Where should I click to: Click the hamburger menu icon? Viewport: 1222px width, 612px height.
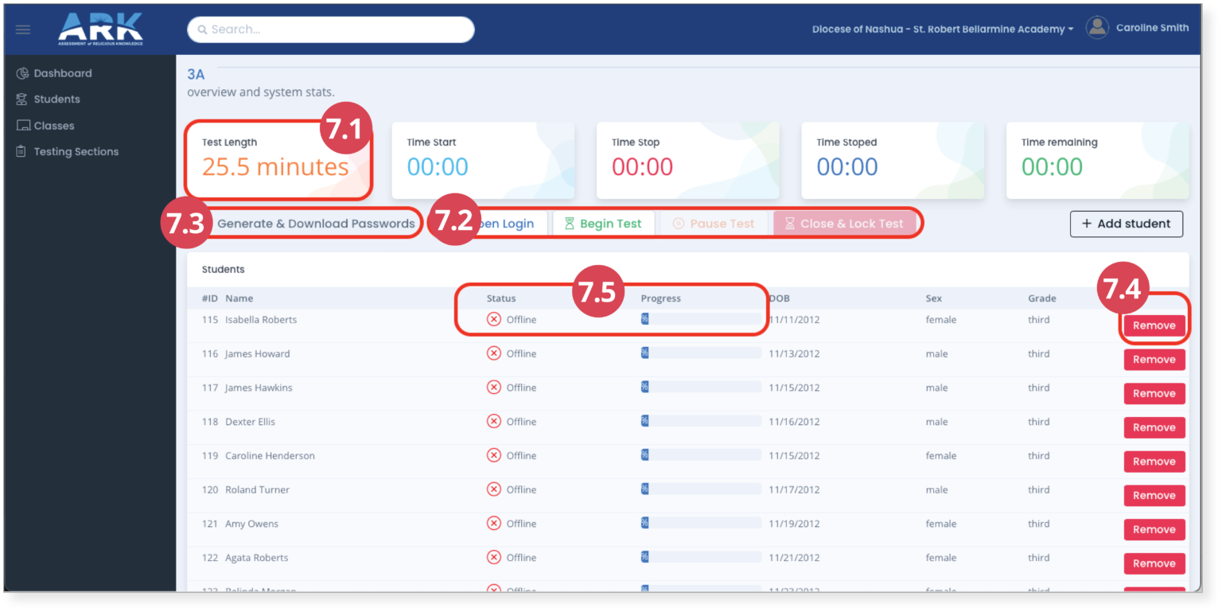[23, 29]
